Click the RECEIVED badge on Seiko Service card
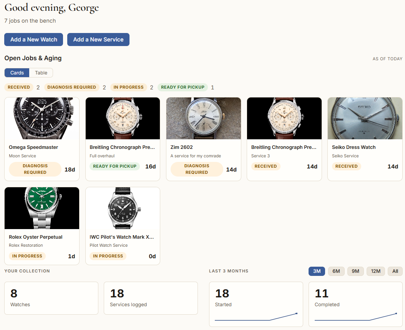The height and width of the screenshot is (330, 405). point(346,167)
